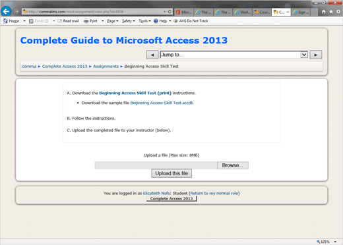This screenshot has width=343, height=245.
Task: Open the Tools menu in command bar
Action: click(145, 21)
